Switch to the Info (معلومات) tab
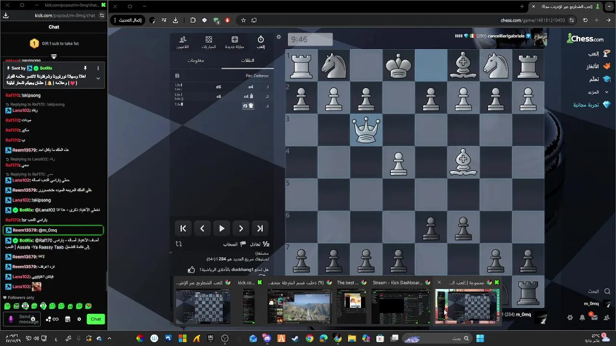 coord(196,61)
